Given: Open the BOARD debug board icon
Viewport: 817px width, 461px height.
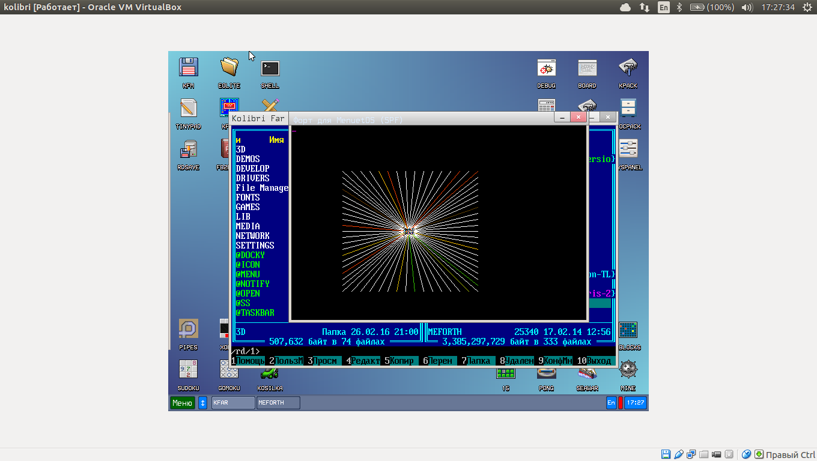Looking at the screenshot, I should pyautogui.click(x=587, y=68).
